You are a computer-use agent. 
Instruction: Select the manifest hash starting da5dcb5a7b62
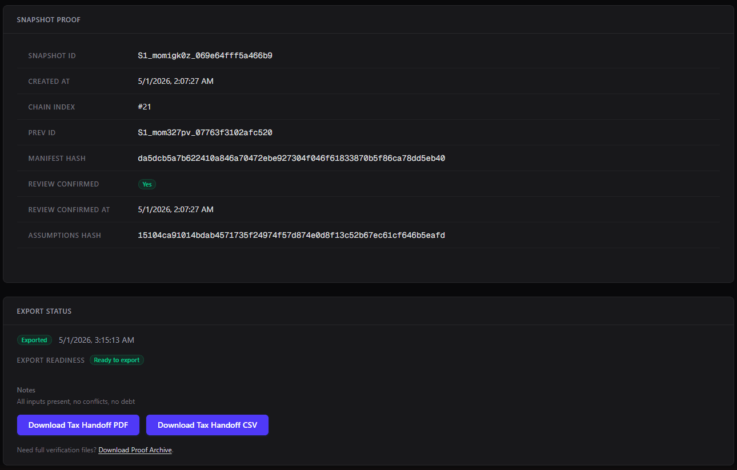click(291, 159)
